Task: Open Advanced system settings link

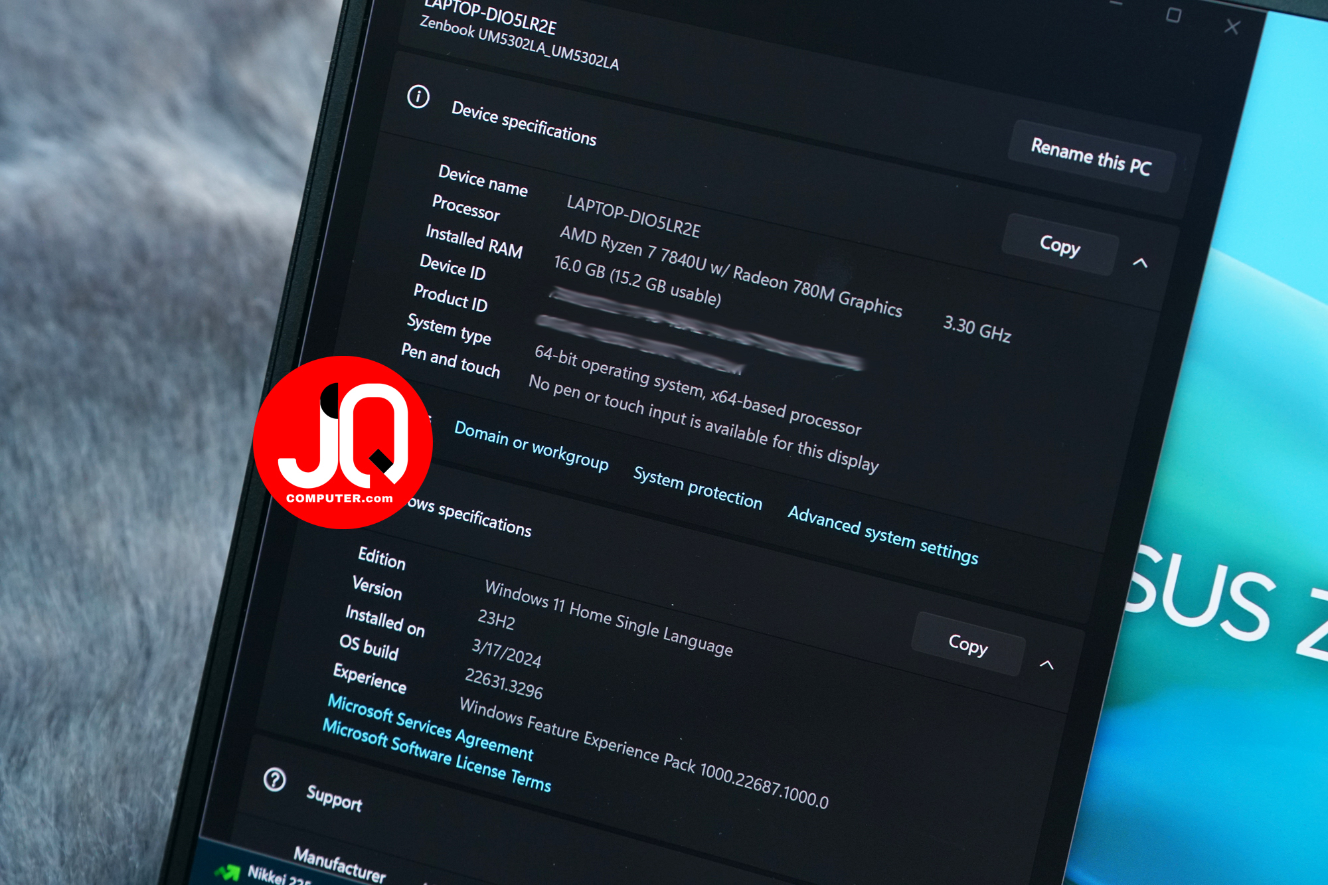Action: click(x=883, y=534)
